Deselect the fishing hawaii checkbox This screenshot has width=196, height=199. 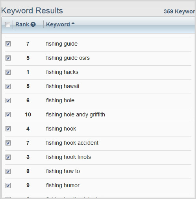(8, 86)
